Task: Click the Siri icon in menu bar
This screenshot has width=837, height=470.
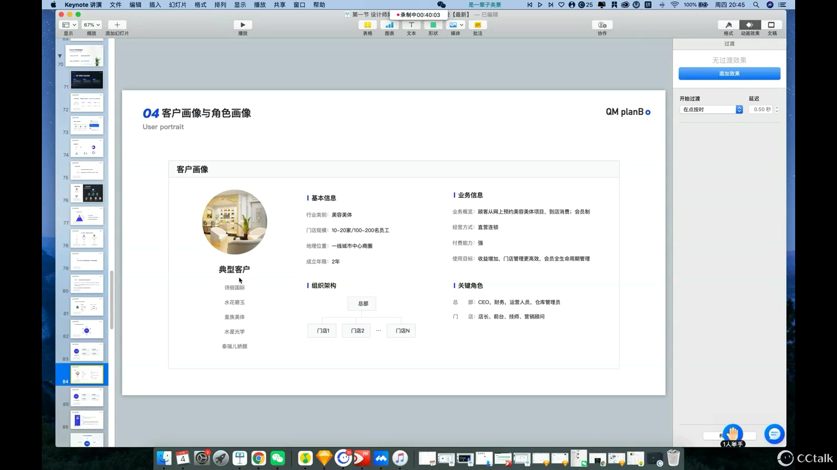Action: pos(770,5)
